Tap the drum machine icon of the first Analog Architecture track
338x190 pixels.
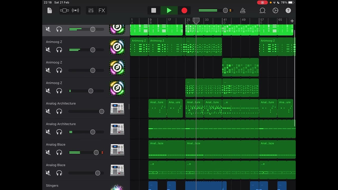(x=117, y=109)
